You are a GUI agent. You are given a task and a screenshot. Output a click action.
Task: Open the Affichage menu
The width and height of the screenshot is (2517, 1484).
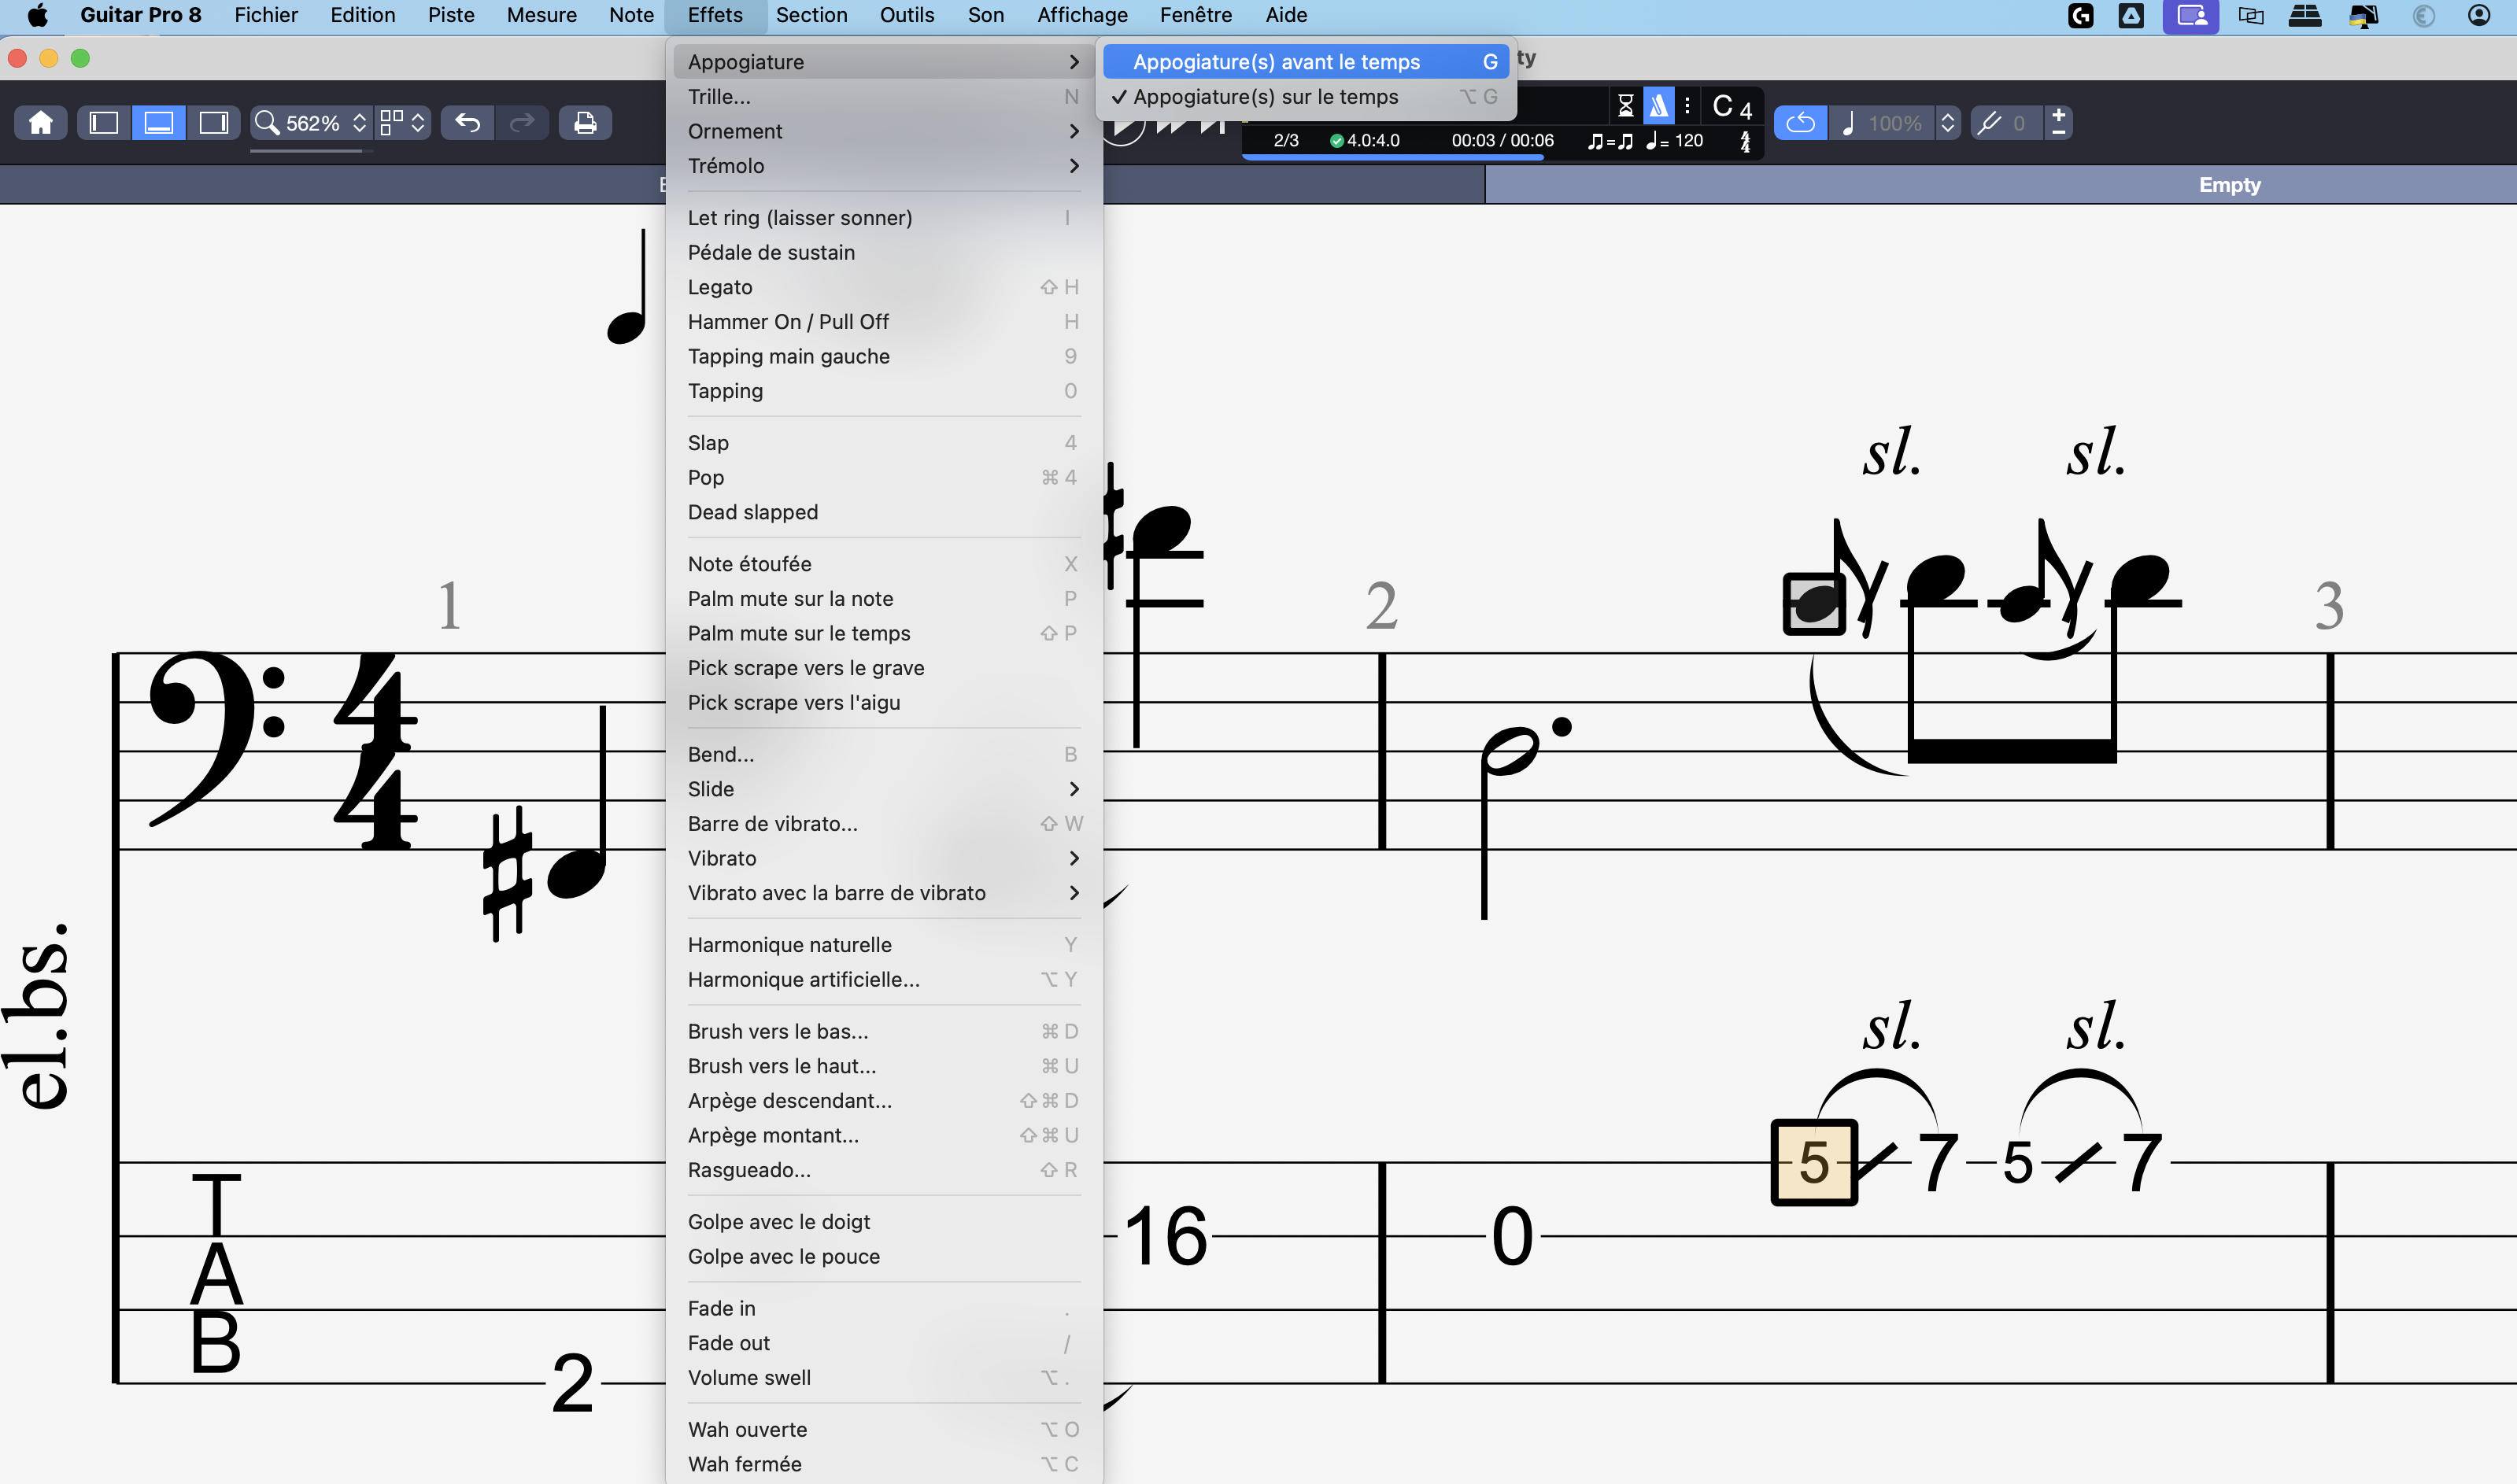point(1082,15)
